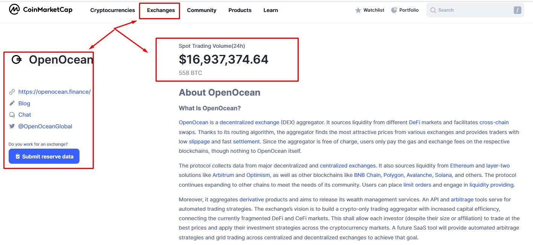This screenshot has width=533, height=245.
Task: Click the Spot Trading Volume(24h) label
Action: pyautogui.click(x=212, y=46)
